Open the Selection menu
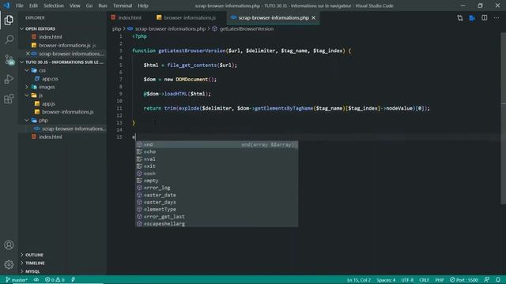The width and height of the screenshot is (506, 284). click(x=54, y=6)
